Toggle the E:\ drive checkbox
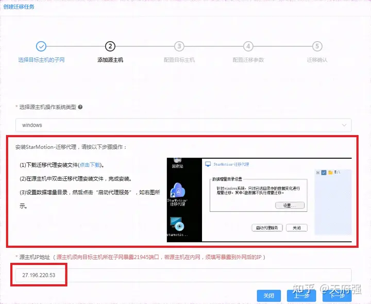The height and width of the screenshot is (304, 371). pos(324,173)
